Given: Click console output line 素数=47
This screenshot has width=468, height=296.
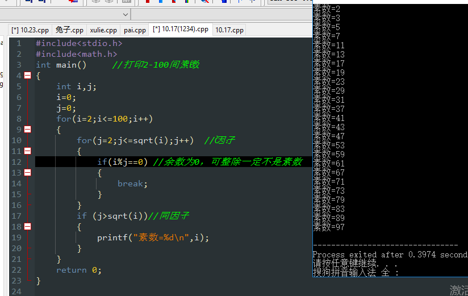Looking at the screenshot, I should 329,136.
